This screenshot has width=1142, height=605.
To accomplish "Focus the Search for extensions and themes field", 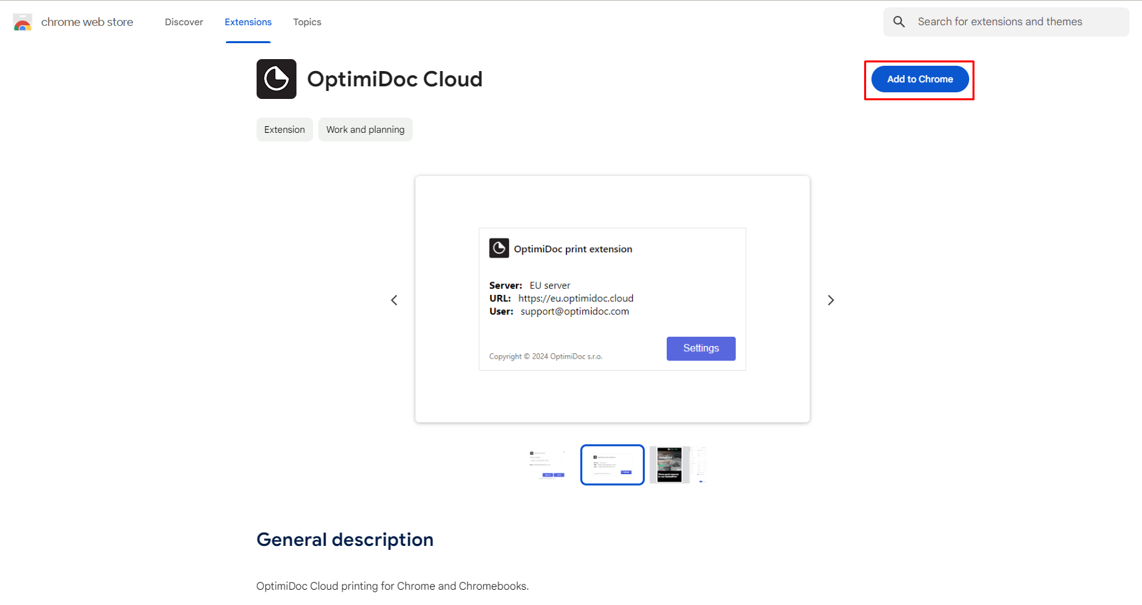I will click(1006, 22).
